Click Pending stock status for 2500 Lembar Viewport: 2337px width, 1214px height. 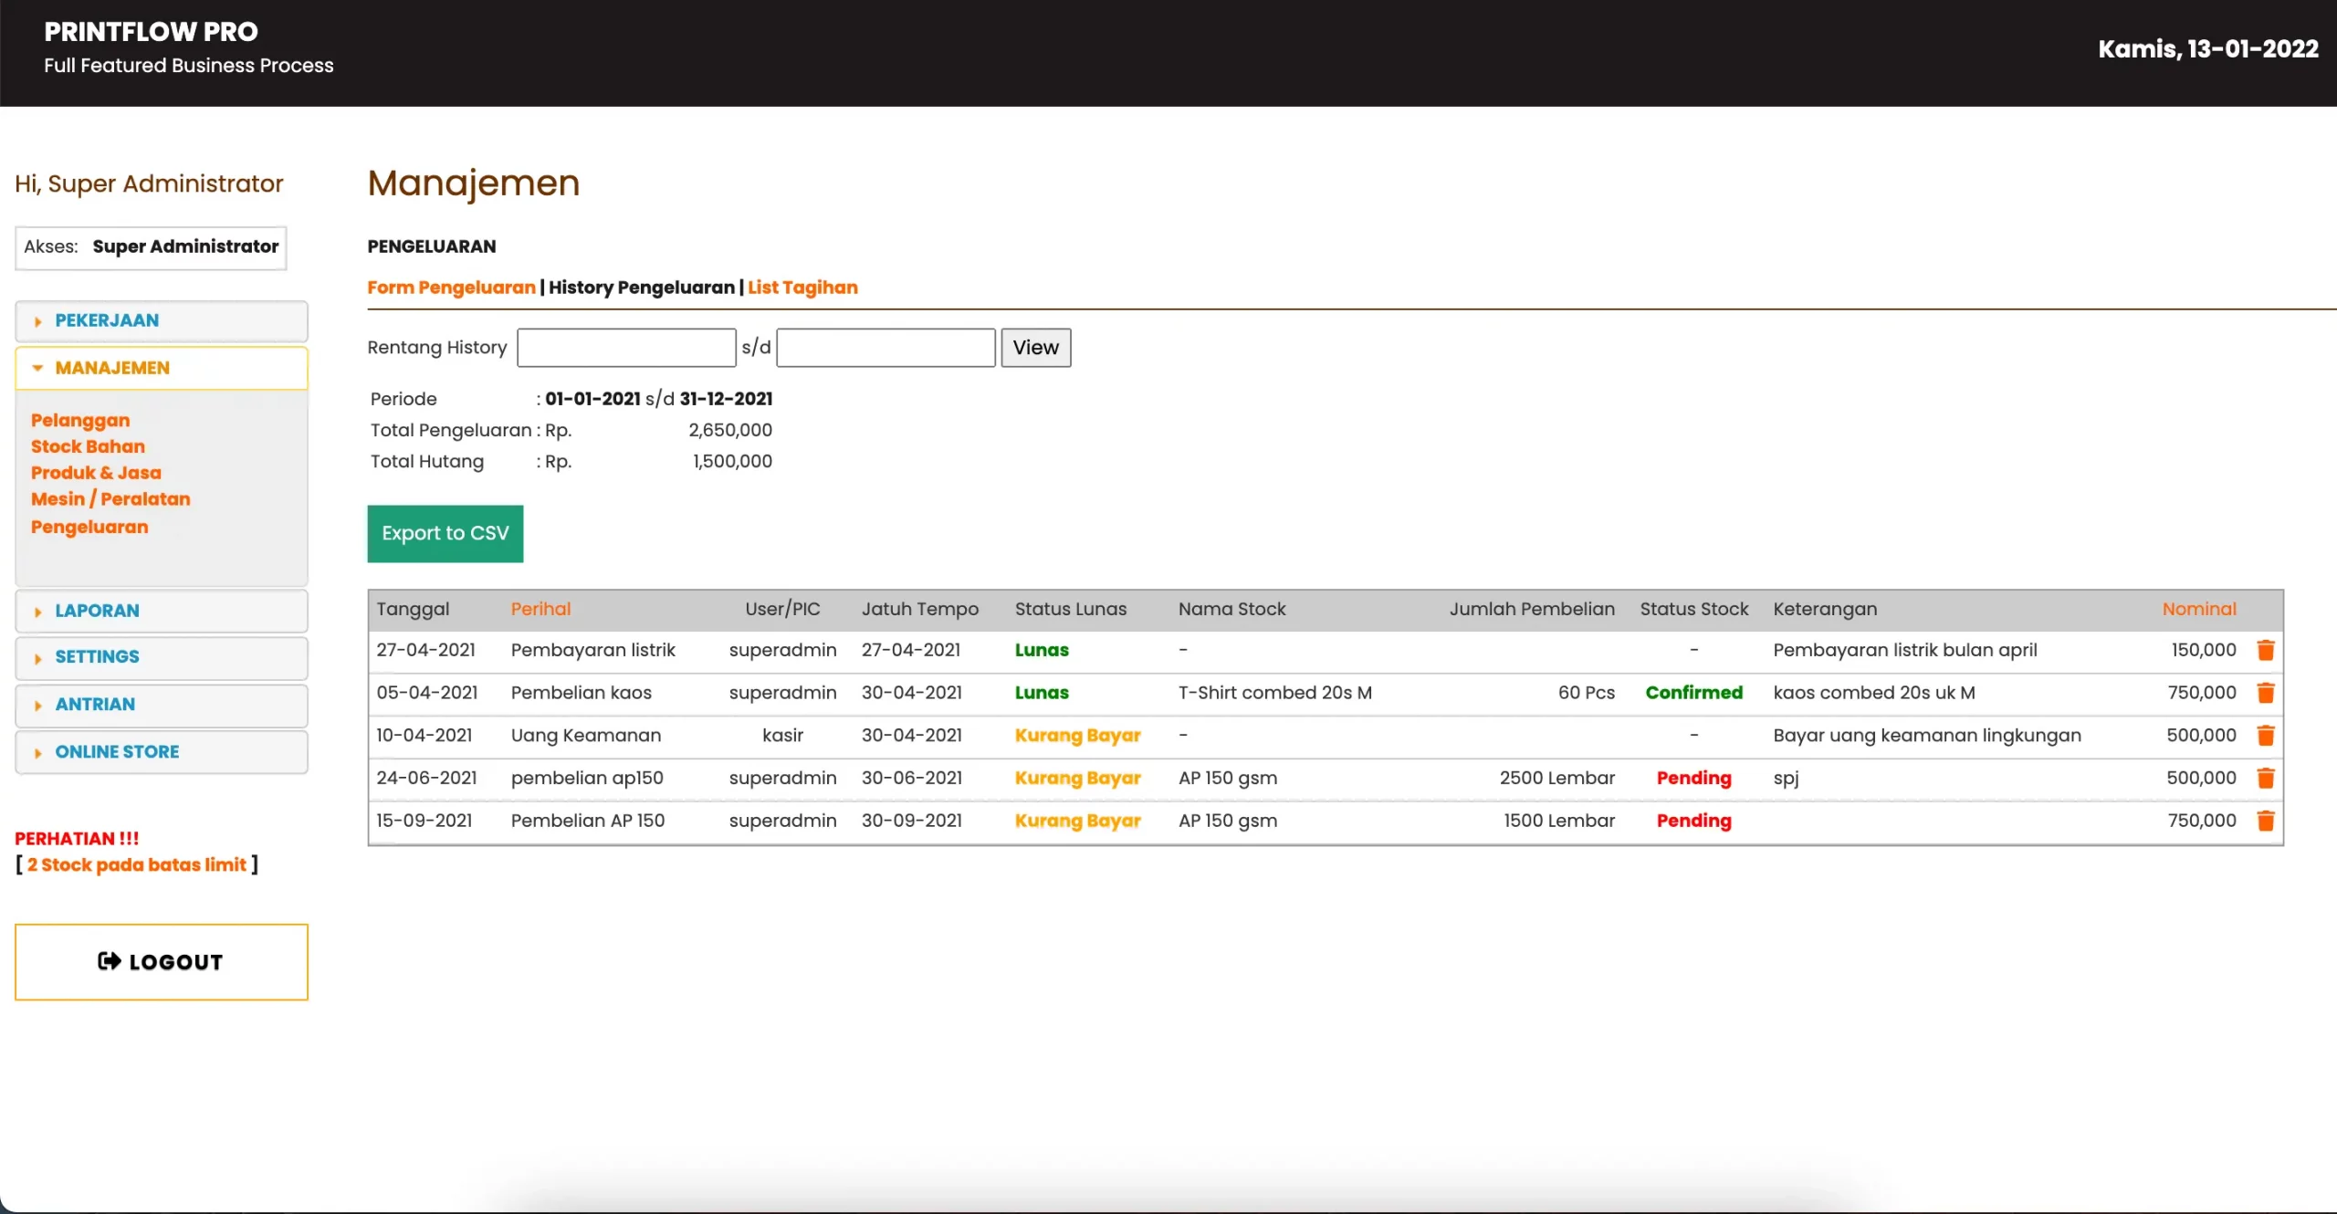(1693, 778)
